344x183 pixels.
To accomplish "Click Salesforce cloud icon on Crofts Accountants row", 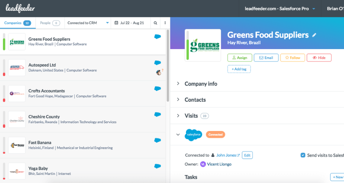I will [157, 89].
